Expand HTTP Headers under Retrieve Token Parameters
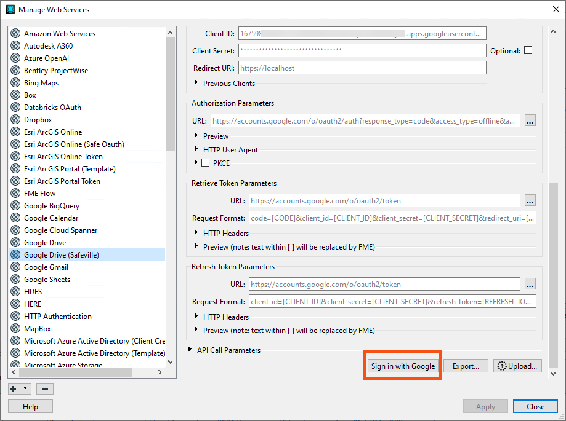Image resolution: width=566 pixels, height=421 pixels. (196, 232)
